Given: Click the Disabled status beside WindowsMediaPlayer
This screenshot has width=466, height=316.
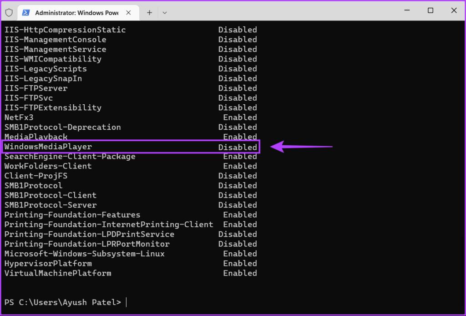Looking at the screenshot, I should point(238,147).
